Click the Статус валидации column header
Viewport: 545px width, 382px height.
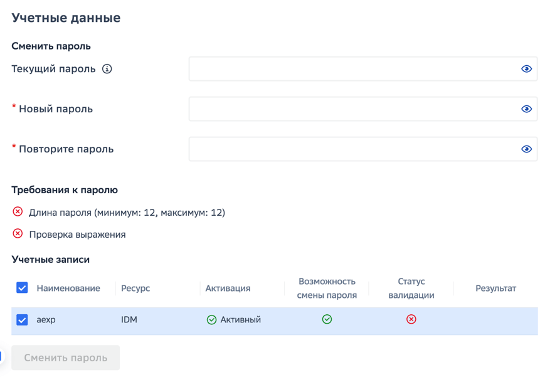tap(411, 288)
